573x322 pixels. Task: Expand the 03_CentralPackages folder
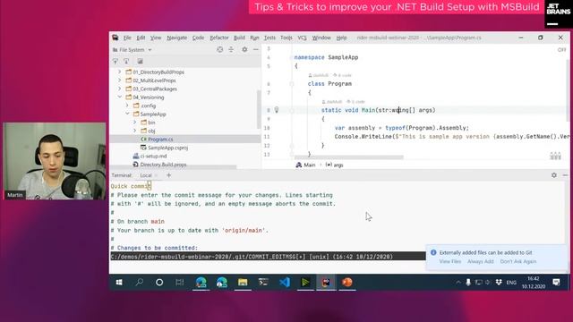pos(119,89)
